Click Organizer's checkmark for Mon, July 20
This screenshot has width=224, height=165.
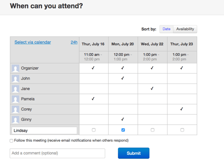[x=122, y=68]
